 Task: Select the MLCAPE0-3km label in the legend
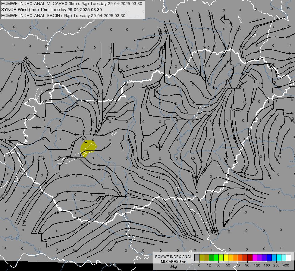pyautogui.click(x=173, y=262)
